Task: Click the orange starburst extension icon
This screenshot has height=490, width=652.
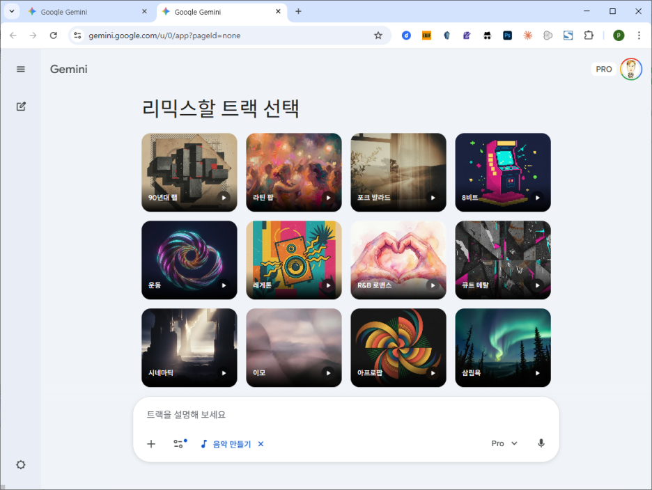Action: tap(528, 35)
